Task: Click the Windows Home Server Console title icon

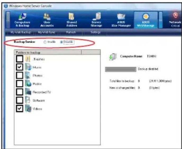Action: pos(6,6)
